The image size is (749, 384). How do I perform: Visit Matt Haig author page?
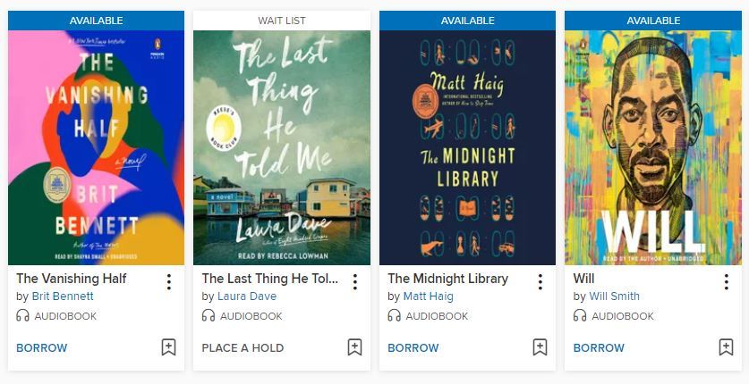click(x=428, y=296)
